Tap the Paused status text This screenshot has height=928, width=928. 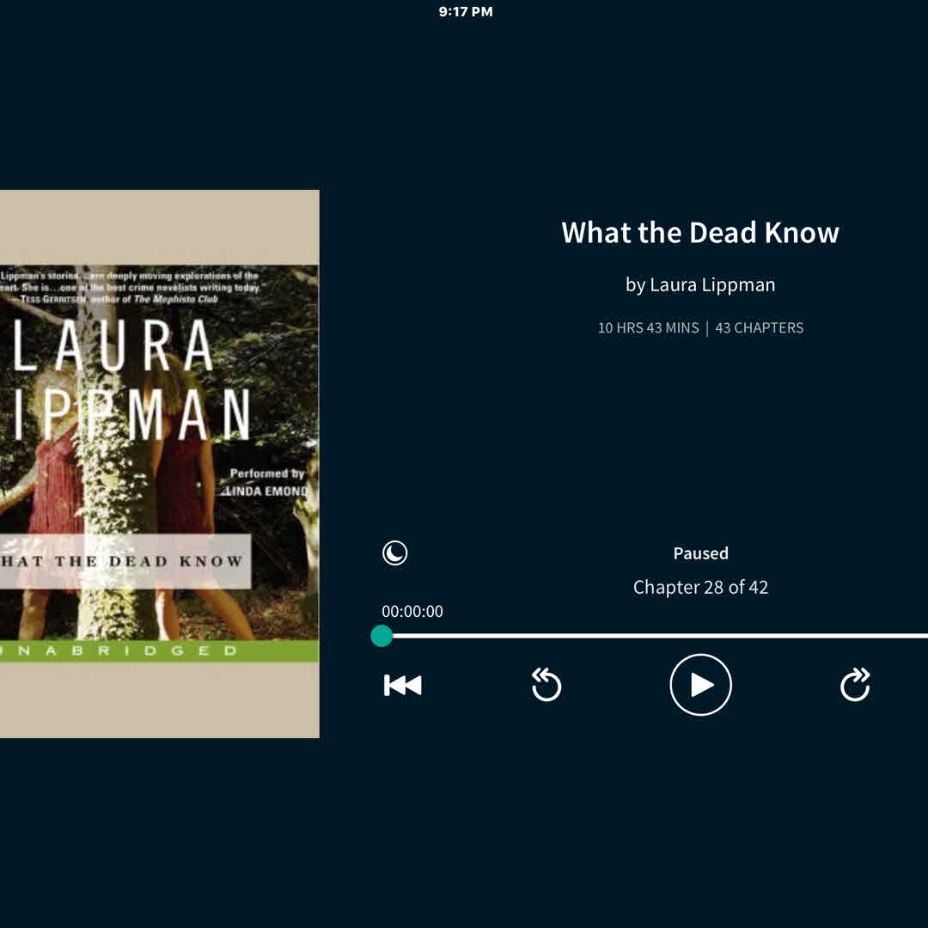coord(700,553)
